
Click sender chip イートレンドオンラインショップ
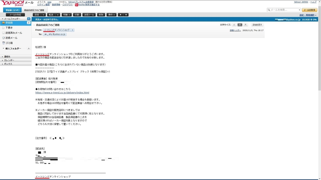(x=56, y=30)
